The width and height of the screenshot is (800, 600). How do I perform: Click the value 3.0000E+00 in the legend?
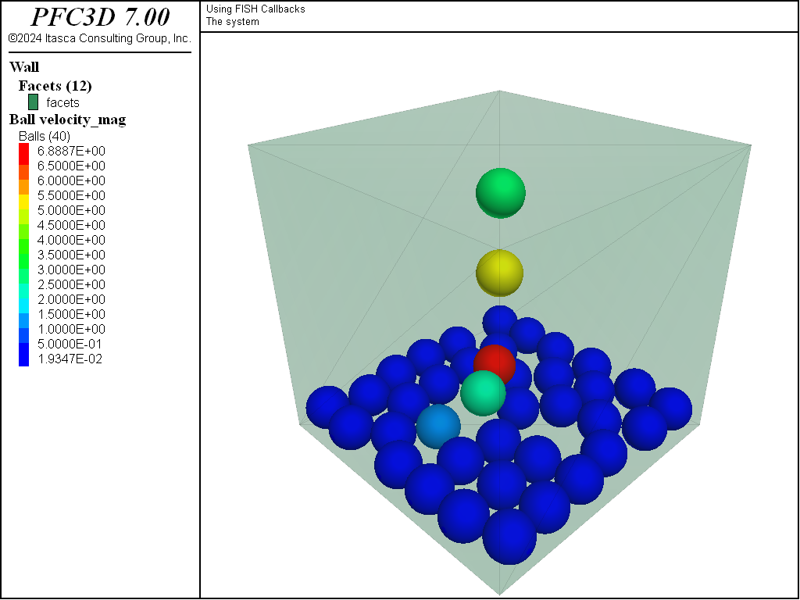(x=71, y=270)
